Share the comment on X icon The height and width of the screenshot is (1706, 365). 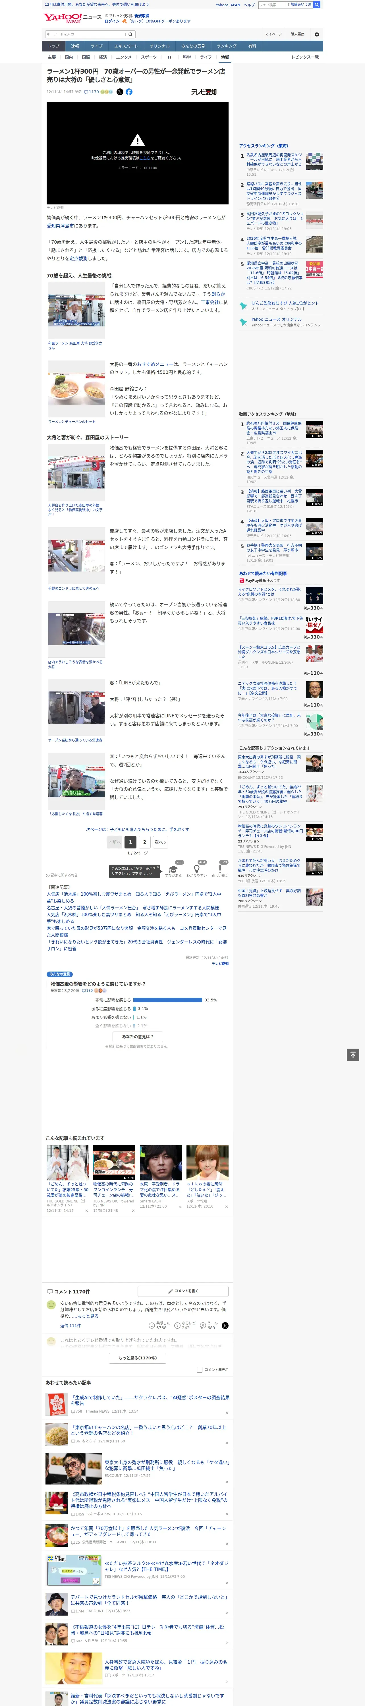coord(225,1325)
